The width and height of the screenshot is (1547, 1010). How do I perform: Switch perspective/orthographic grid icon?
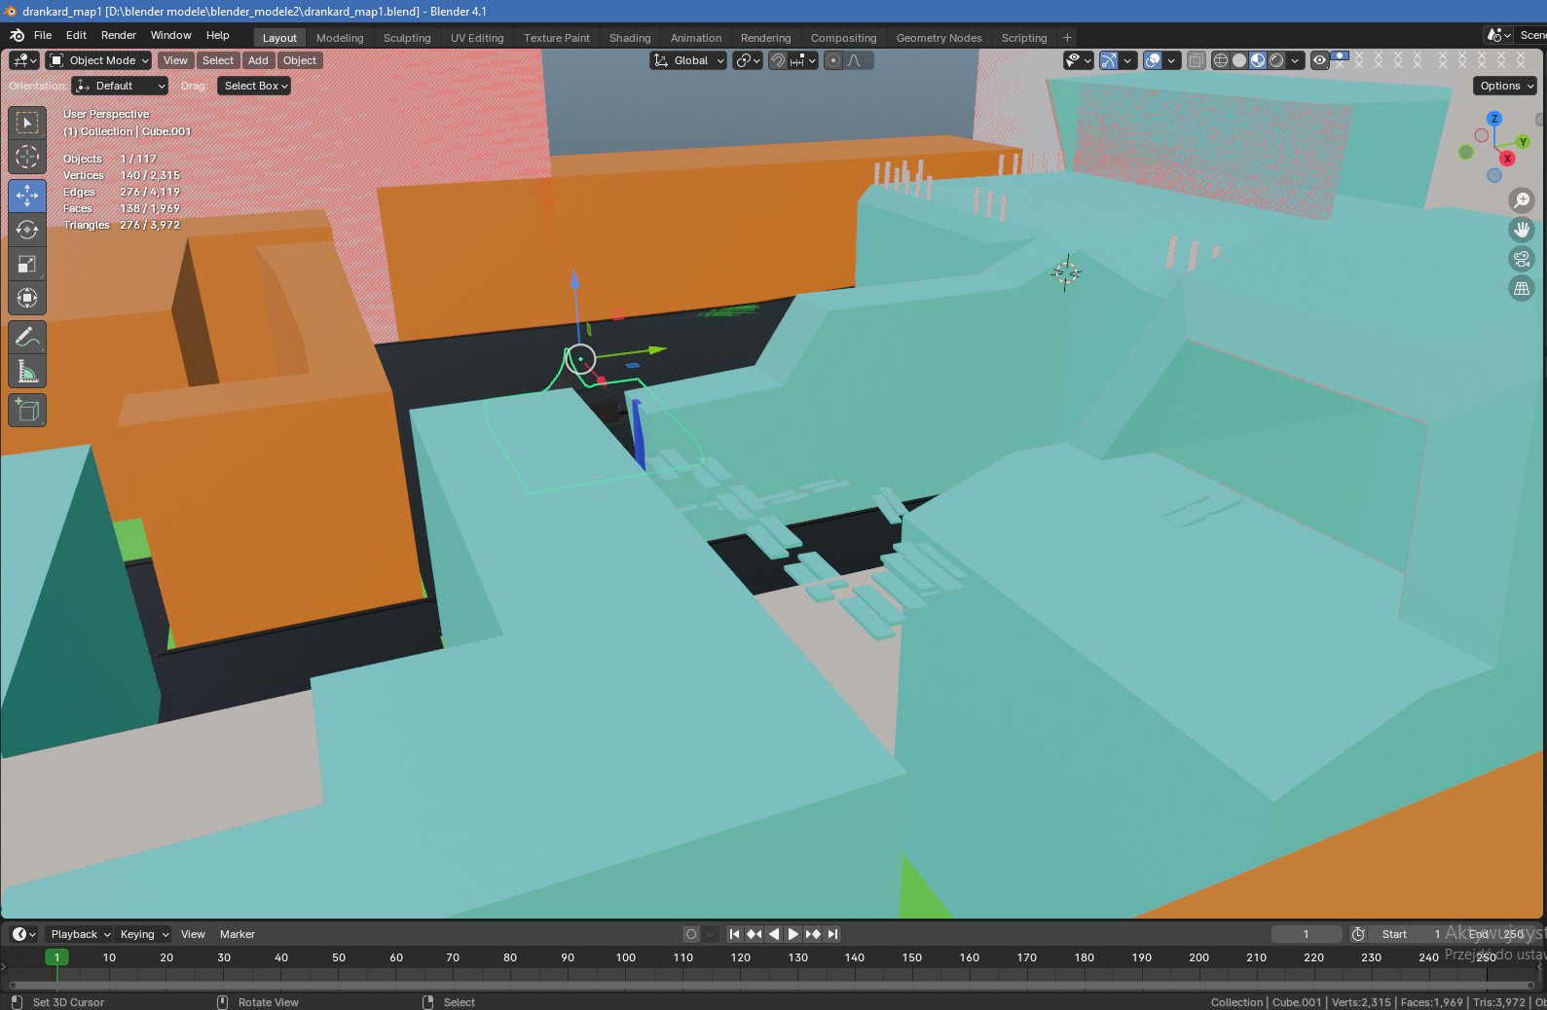tap(1522, 288)
